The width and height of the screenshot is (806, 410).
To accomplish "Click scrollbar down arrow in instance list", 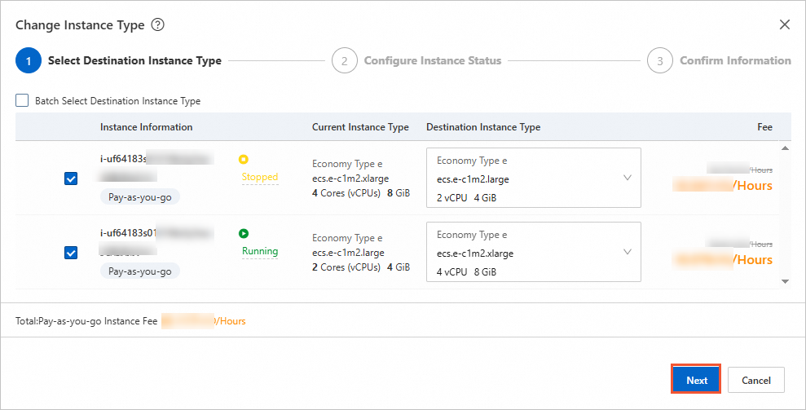I will (785, 281).
